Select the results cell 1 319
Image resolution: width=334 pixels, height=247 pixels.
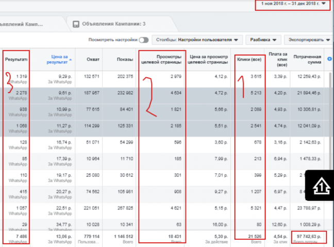click(22, 76)
